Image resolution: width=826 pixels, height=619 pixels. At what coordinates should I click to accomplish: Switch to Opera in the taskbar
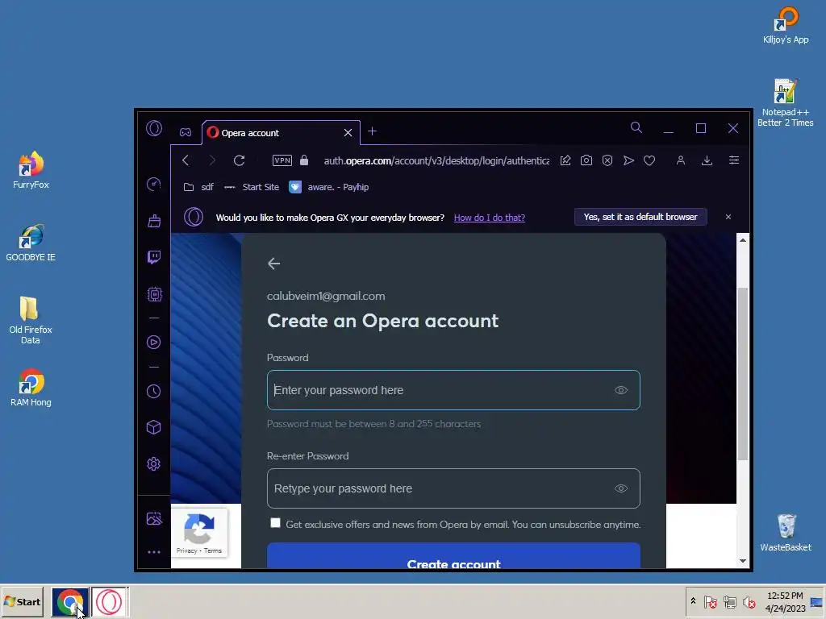pos(110,601)
